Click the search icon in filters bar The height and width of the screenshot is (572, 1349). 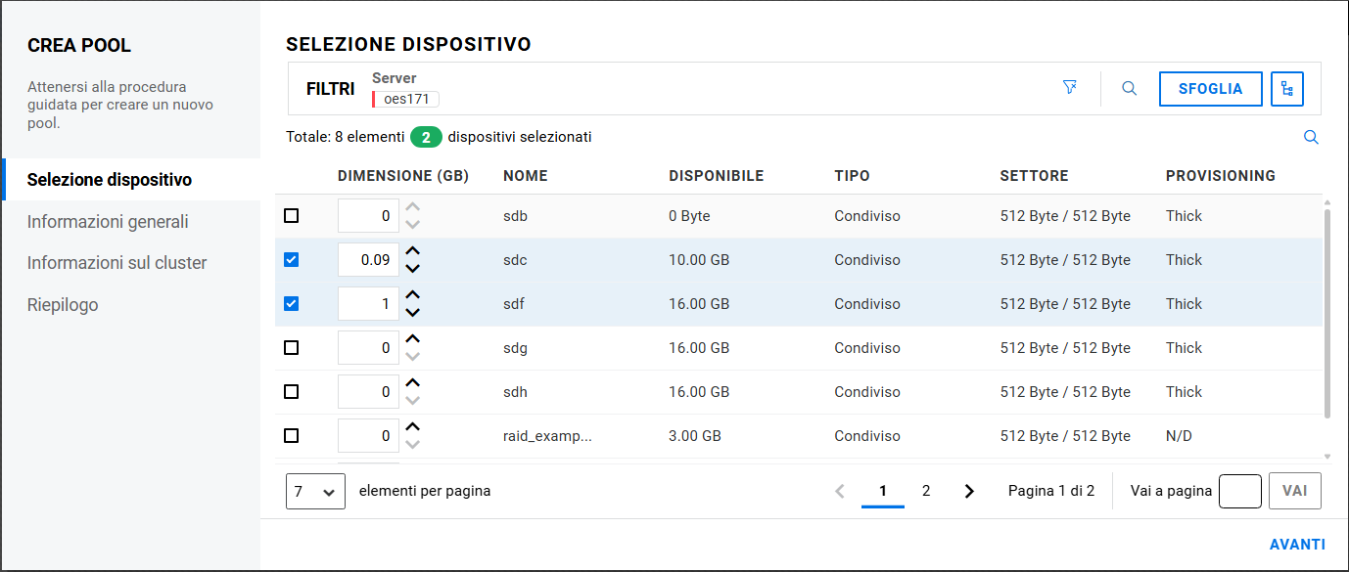1129,88
